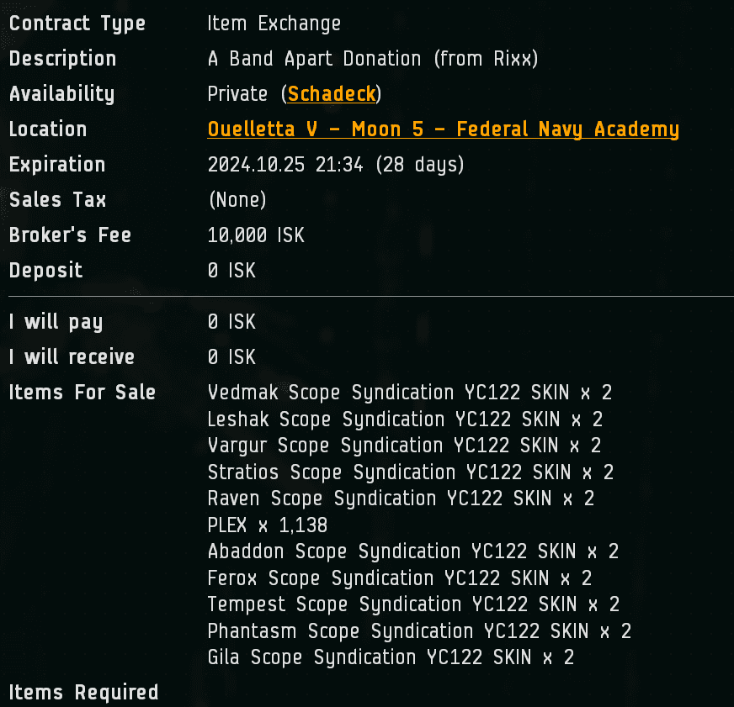Click the Tempest Scope Syndication SKIN item
The width and height of the screenshot is (734, 707).
(x=413, y=604)
